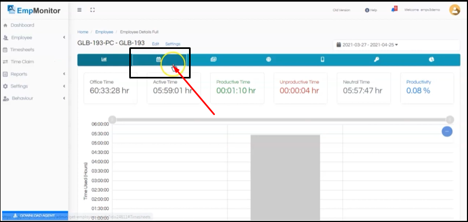This screenshot has height=222, width=468.
Task: Click the Office Time card
Action: tap(110, 88)
